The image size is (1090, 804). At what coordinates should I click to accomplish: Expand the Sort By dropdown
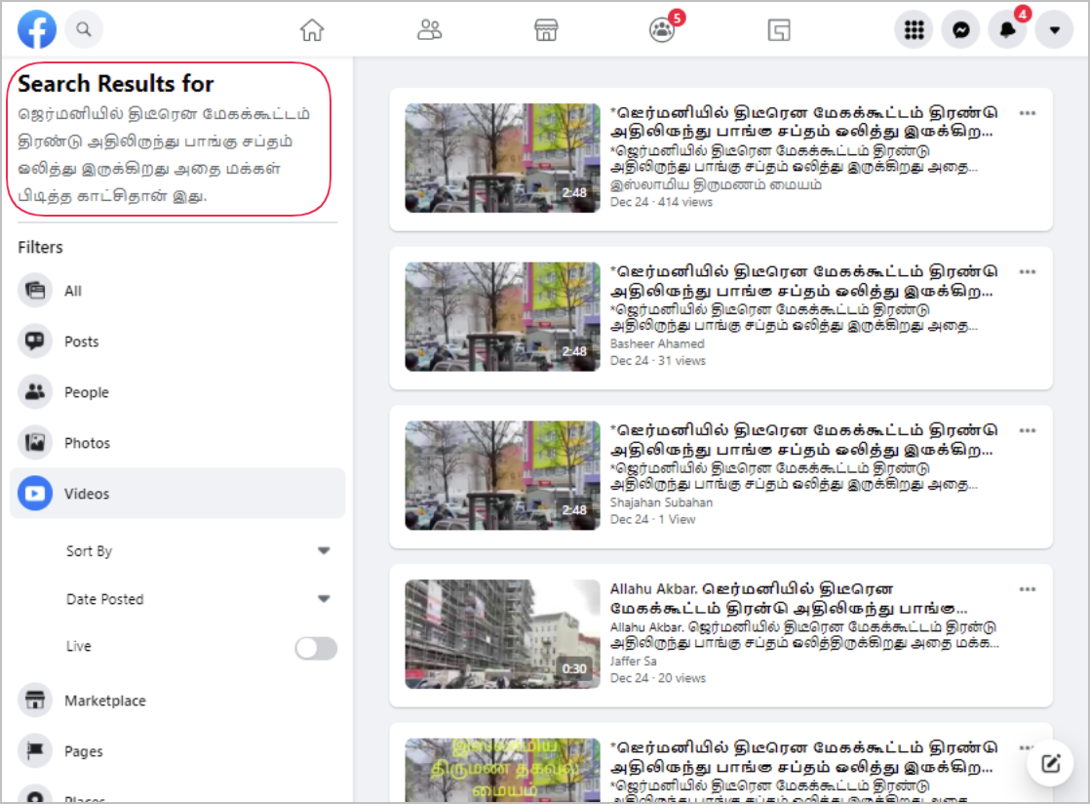198,551
